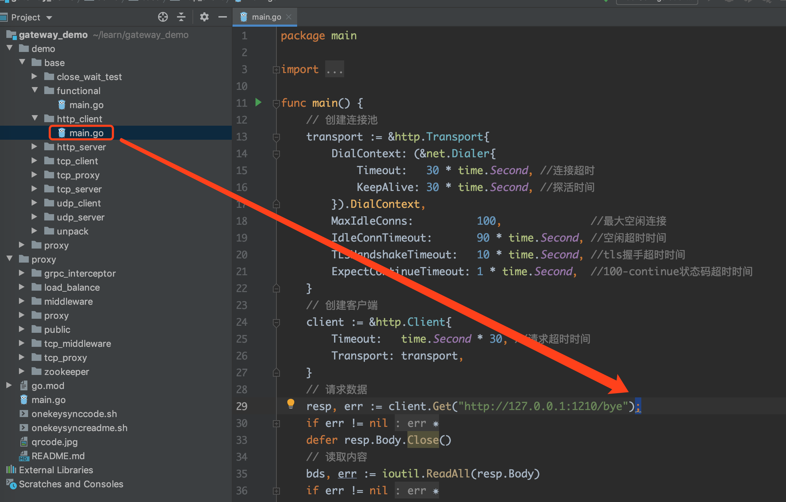Image resolution: width=786 pixels, height=502 pixels.
Task: Expand the proxy folder inside demo
Action: (22, 245)
